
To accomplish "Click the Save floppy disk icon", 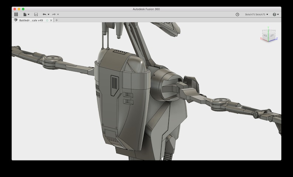I will click(36, 14).
